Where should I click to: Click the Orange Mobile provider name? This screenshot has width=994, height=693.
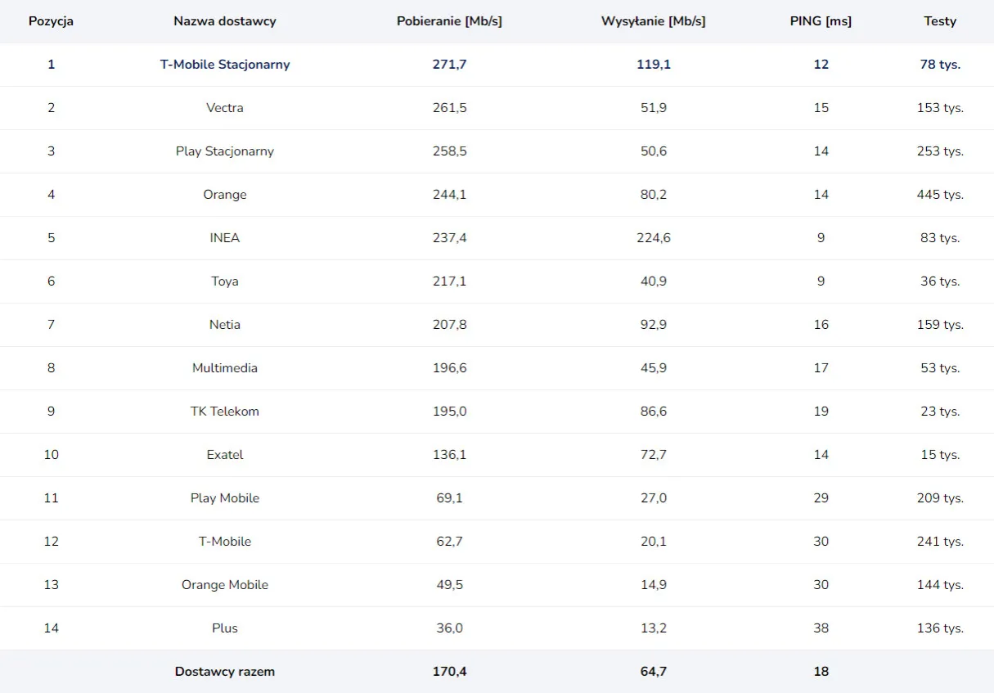coord(225,585)
